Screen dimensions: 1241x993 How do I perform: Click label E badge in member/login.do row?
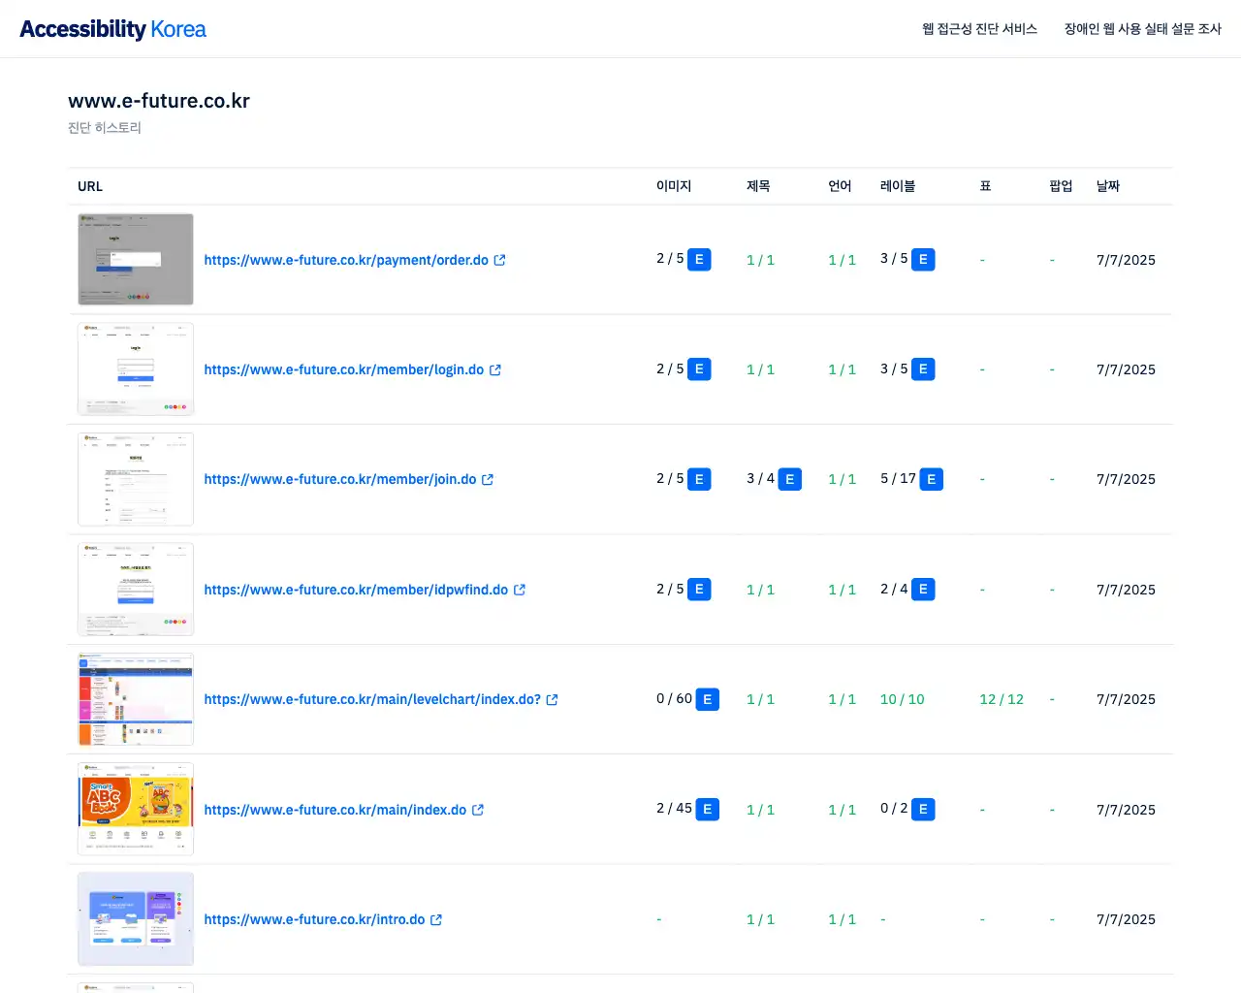pyautogui.click(x=923, y=369)
